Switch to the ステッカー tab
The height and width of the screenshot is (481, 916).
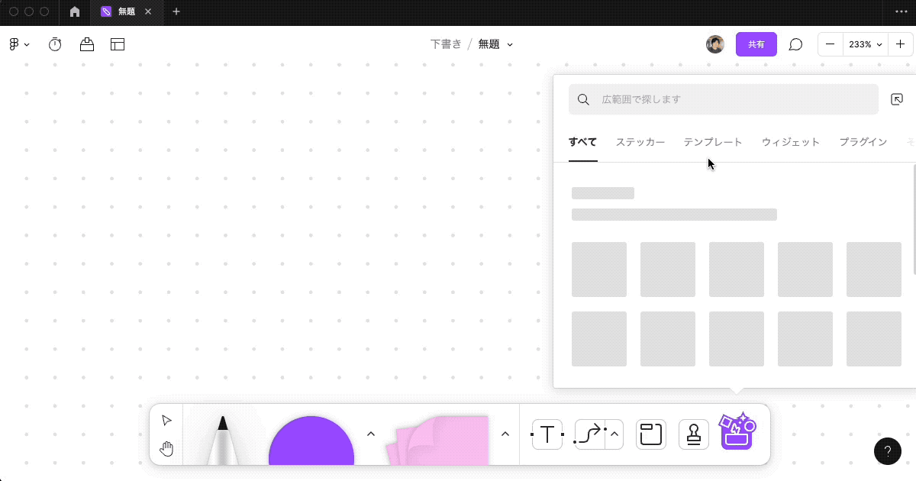coord(640,142)
